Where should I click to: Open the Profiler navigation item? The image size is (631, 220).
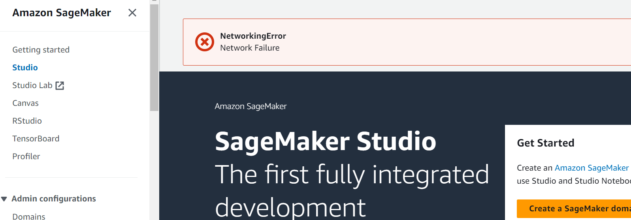click(x=26, y=156)
